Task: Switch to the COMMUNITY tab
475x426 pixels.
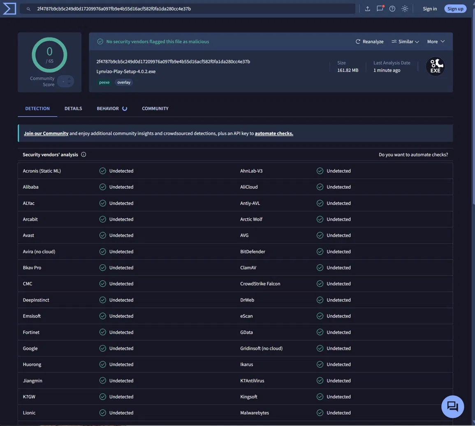Action: 155,109
